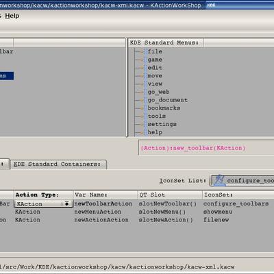Click the IconSet column header

238,195
